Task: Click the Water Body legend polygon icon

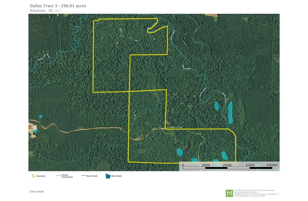Action: coord(108,176)
